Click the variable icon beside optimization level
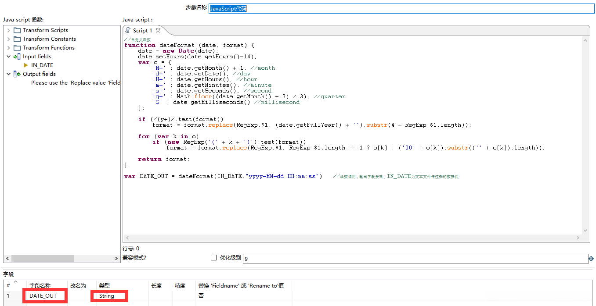Viewport: 596px width, 306px height. point(591,259)
